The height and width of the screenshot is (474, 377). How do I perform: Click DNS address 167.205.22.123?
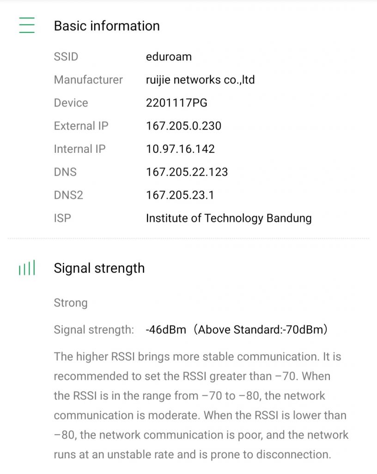tap(187, 172)
